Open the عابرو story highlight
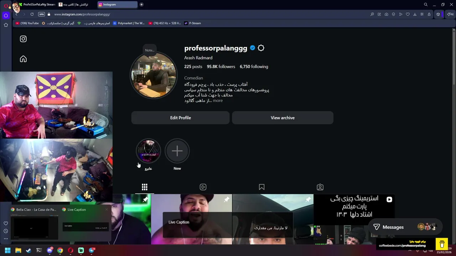Viewport: 456px width, 256px height. [148, 151]
